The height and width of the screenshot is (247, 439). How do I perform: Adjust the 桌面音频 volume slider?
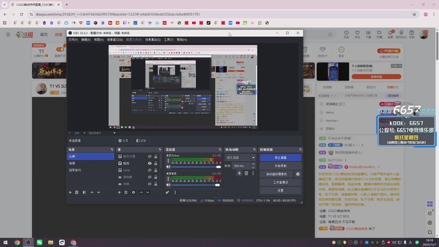click(196, 185)
